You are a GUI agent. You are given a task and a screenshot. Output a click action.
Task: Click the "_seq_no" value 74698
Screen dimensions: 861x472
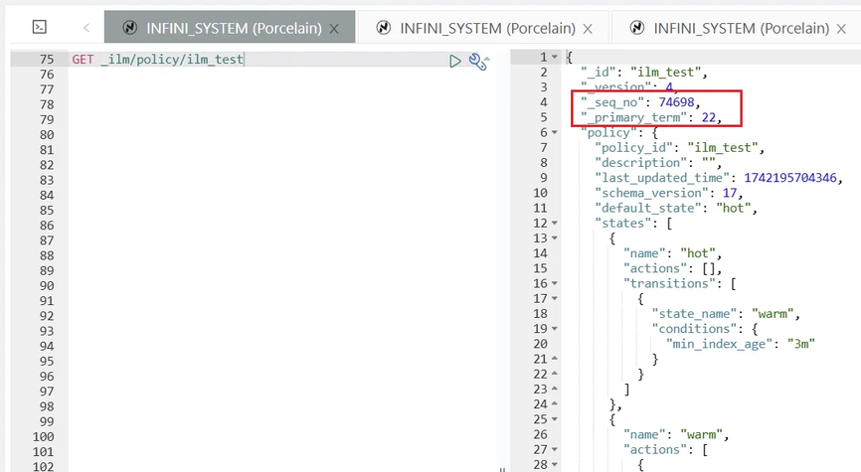click(x=676, y=102)
